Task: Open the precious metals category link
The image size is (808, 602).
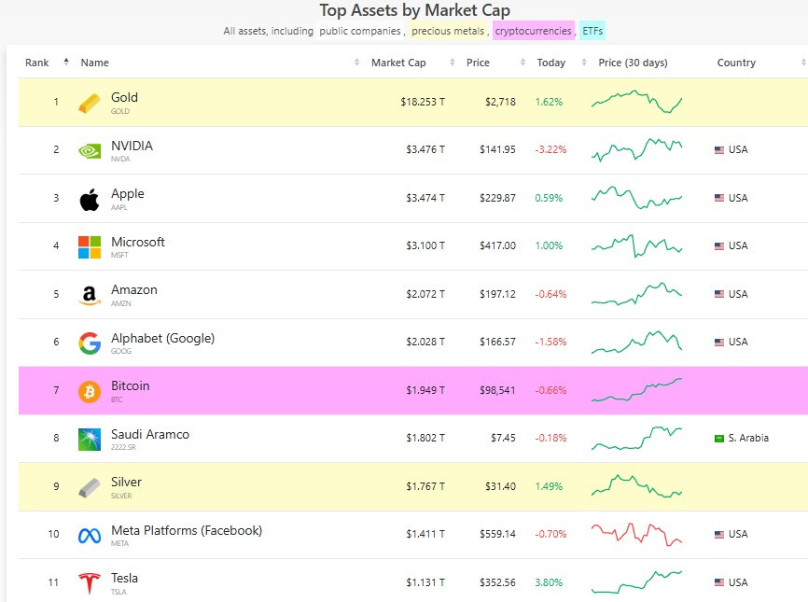Action: click(448, 31)
